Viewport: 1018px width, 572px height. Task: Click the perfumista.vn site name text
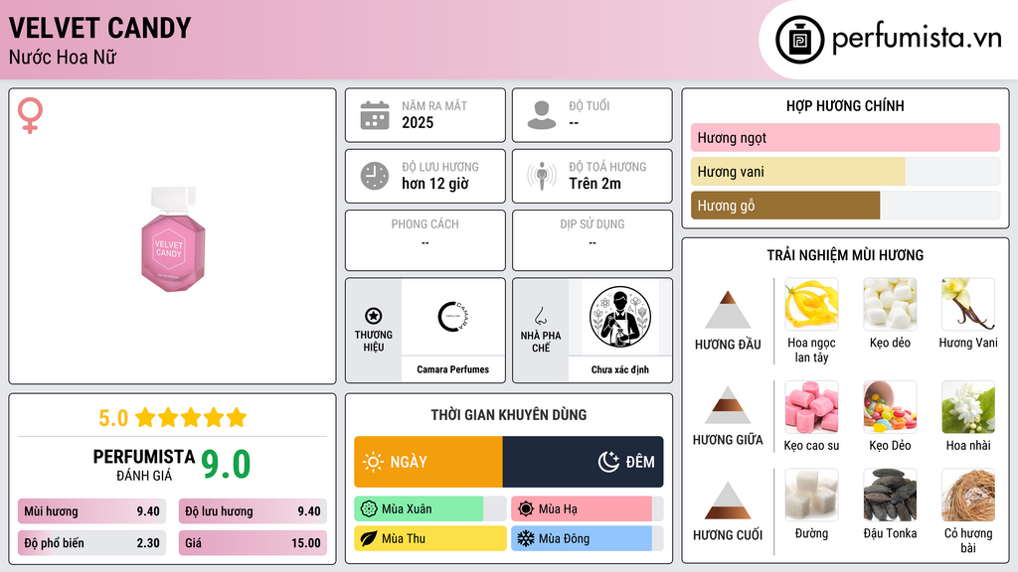917,38
